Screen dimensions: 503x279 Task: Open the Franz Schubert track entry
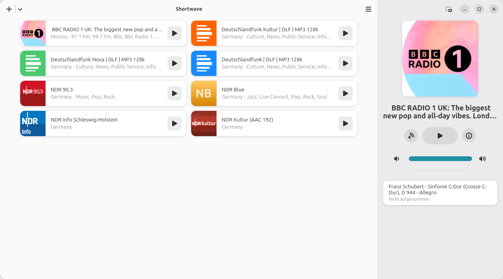click(440, 193)
